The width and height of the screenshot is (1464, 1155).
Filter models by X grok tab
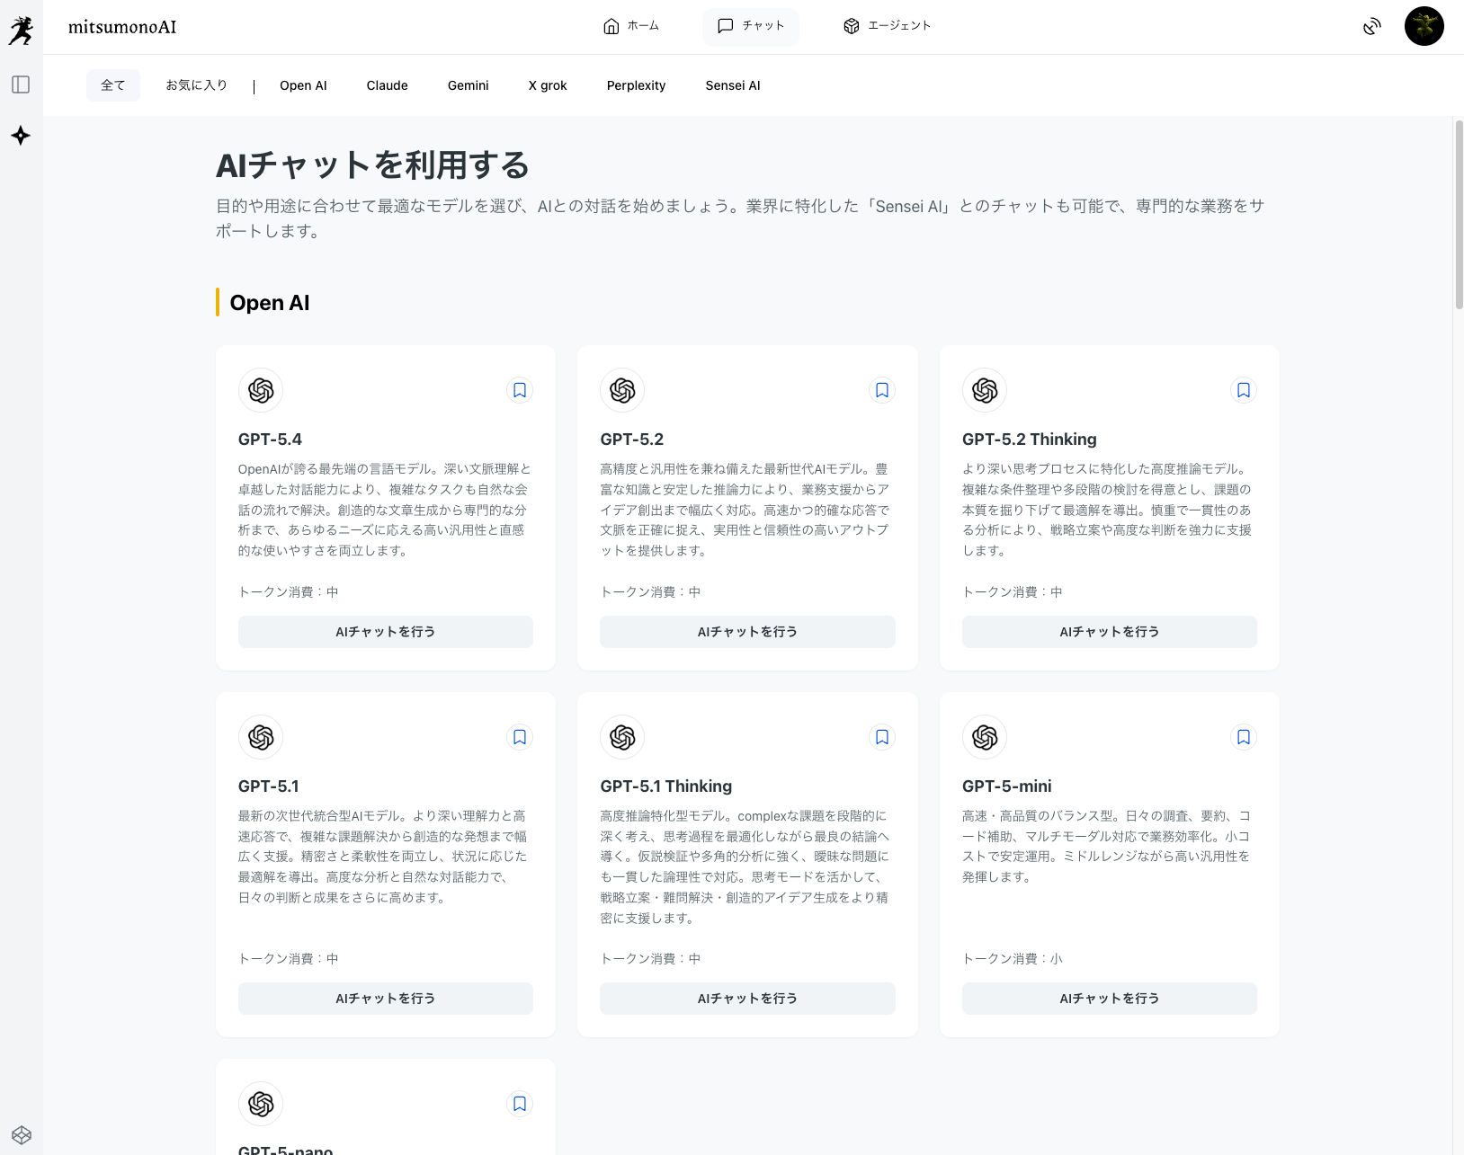548,85
